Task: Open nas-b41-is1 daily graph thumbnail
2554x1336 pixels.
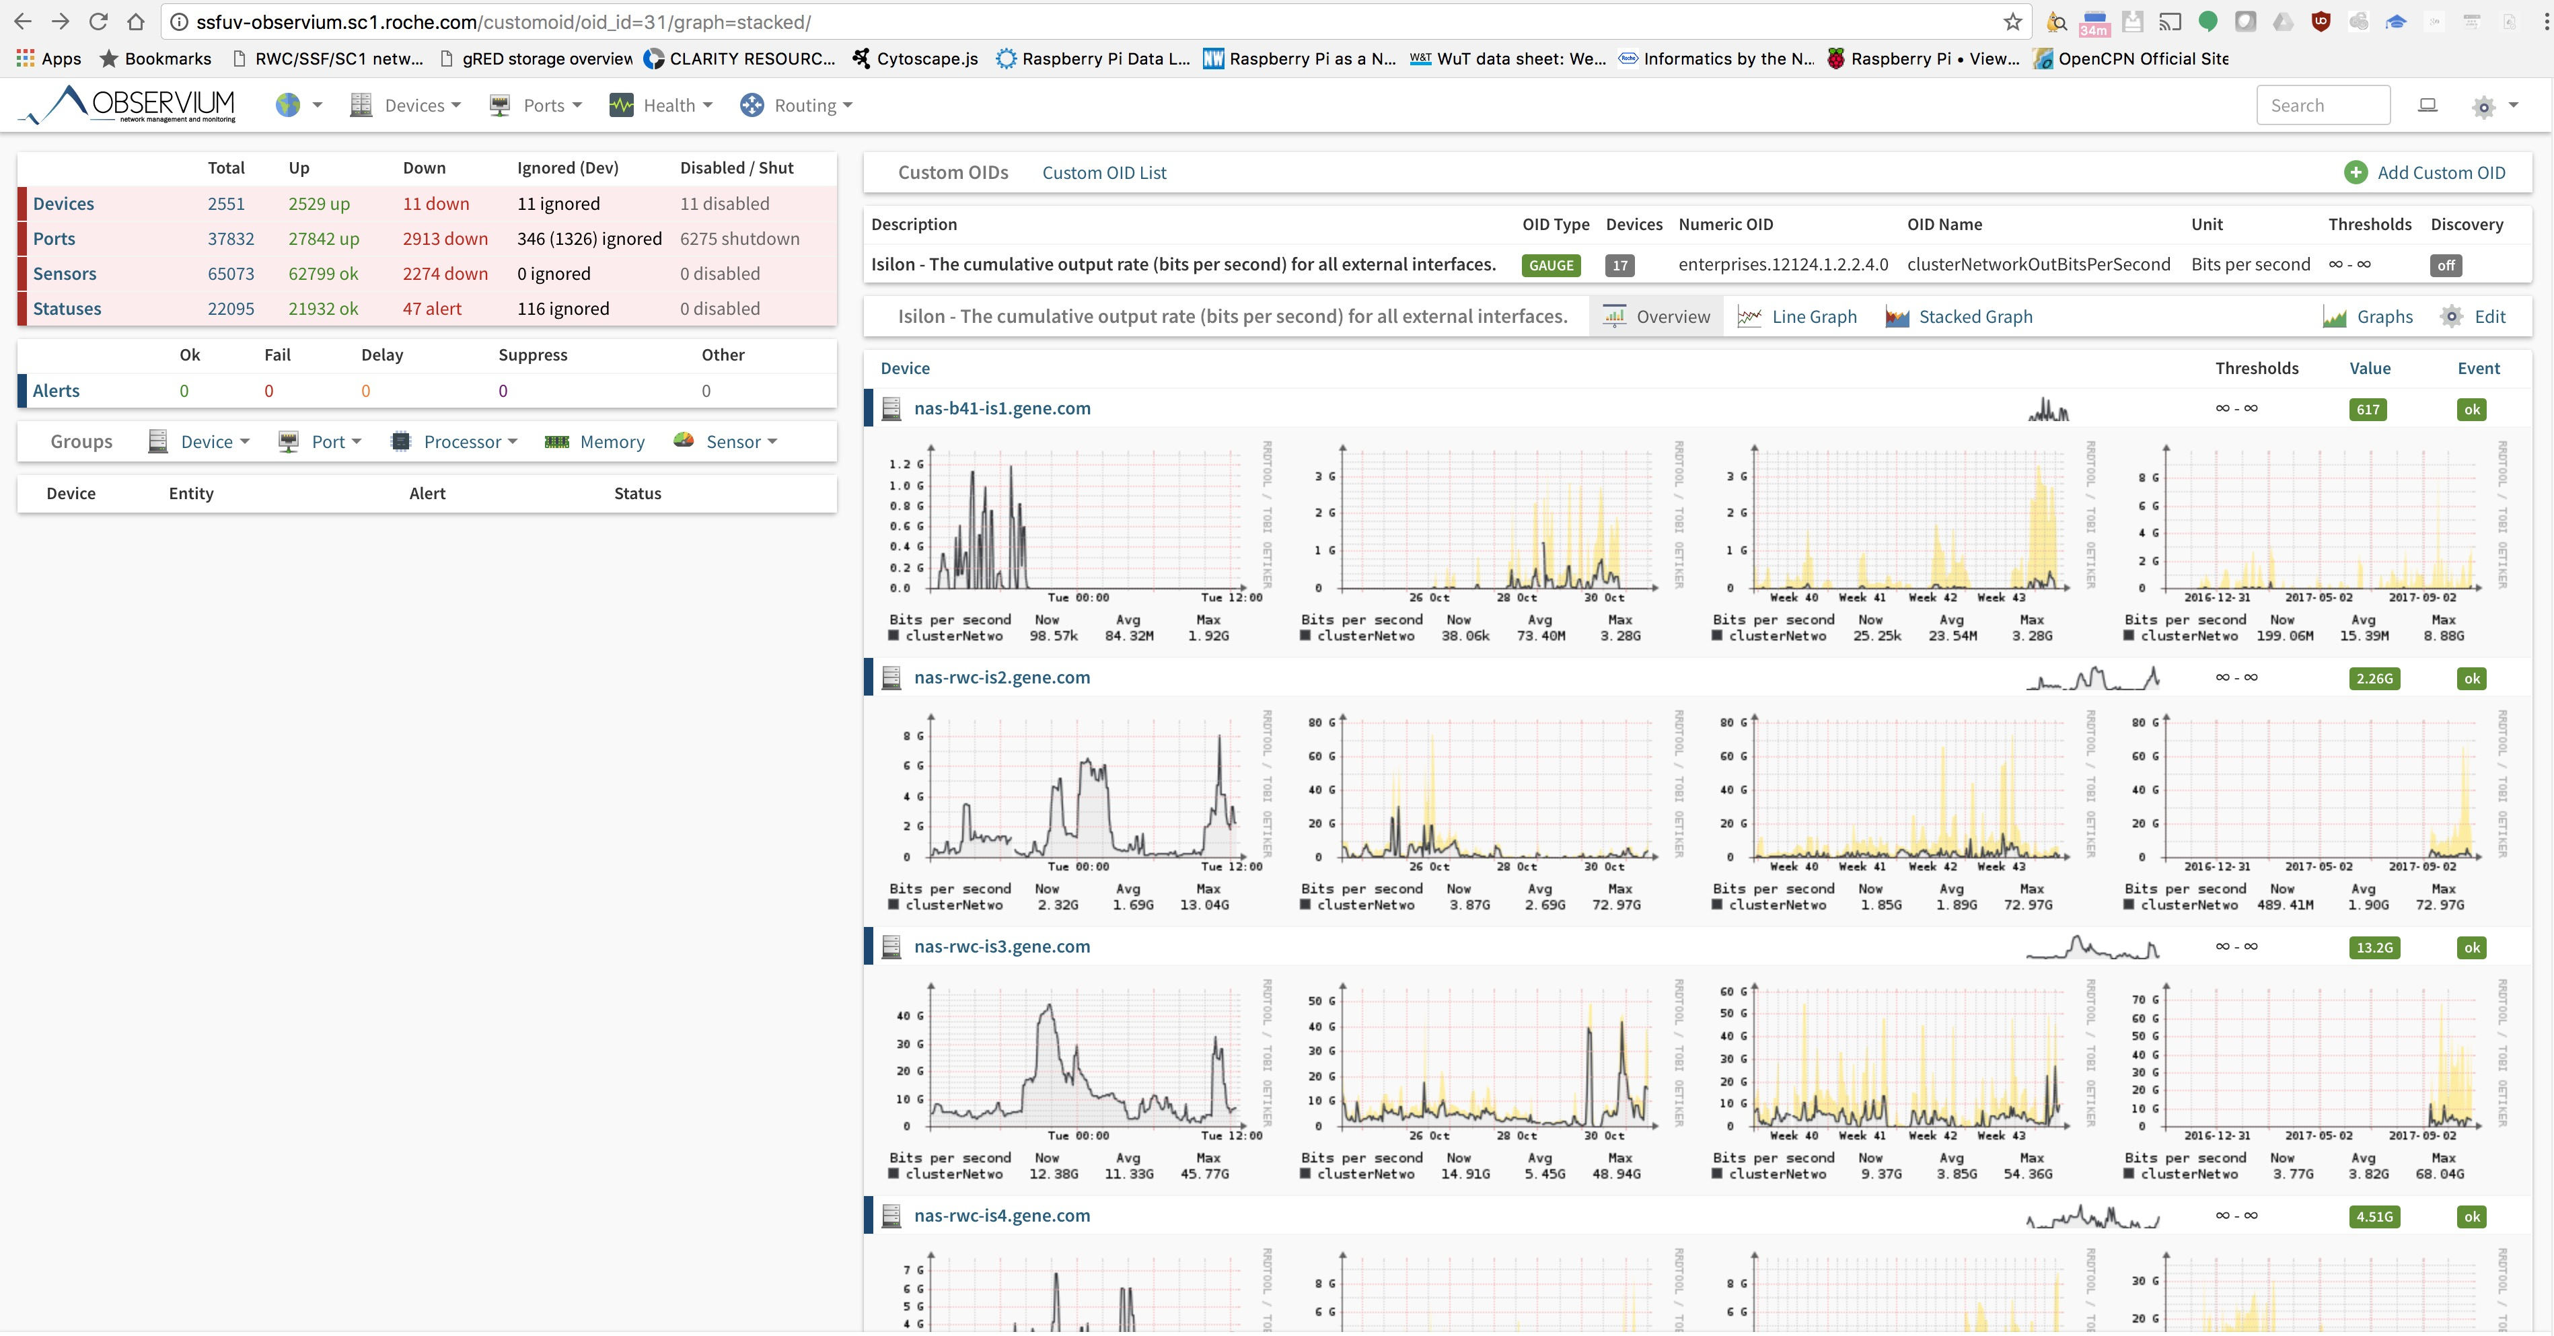Action: (x=1079, y=542)
